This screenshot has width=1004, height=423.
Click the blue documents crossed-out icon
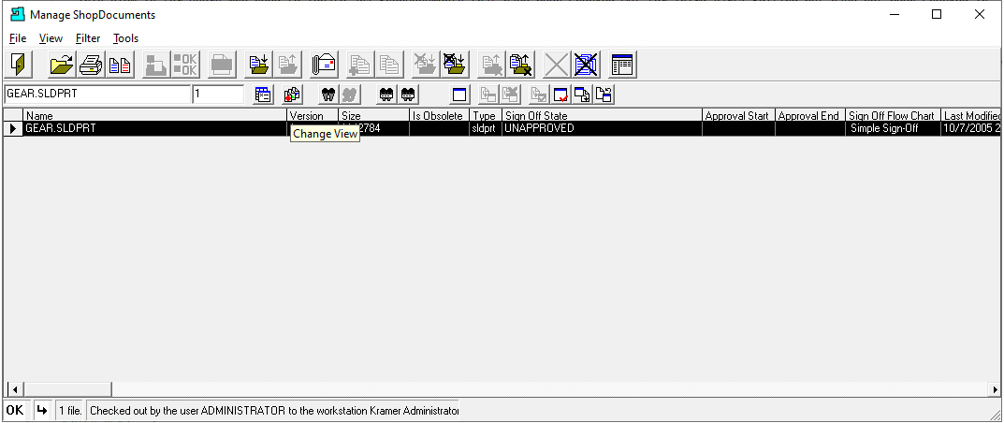point(586,65)
